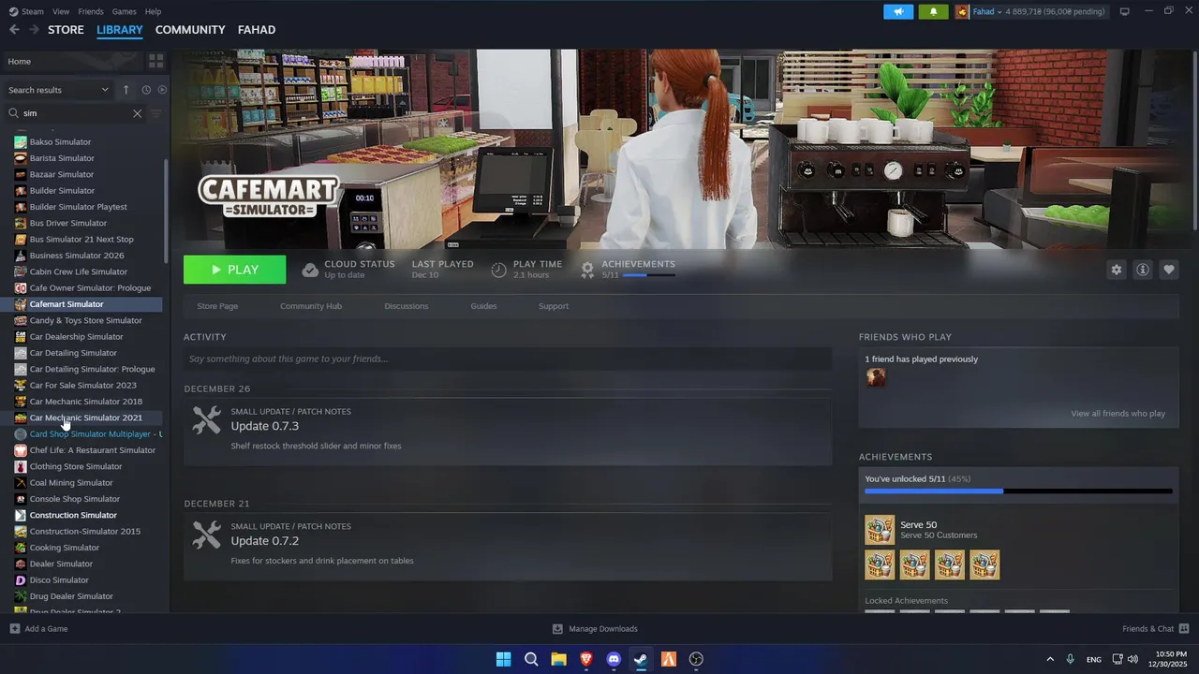Open Discord from taskbar
Screen dimensions: 1199x674
point(614,659)
